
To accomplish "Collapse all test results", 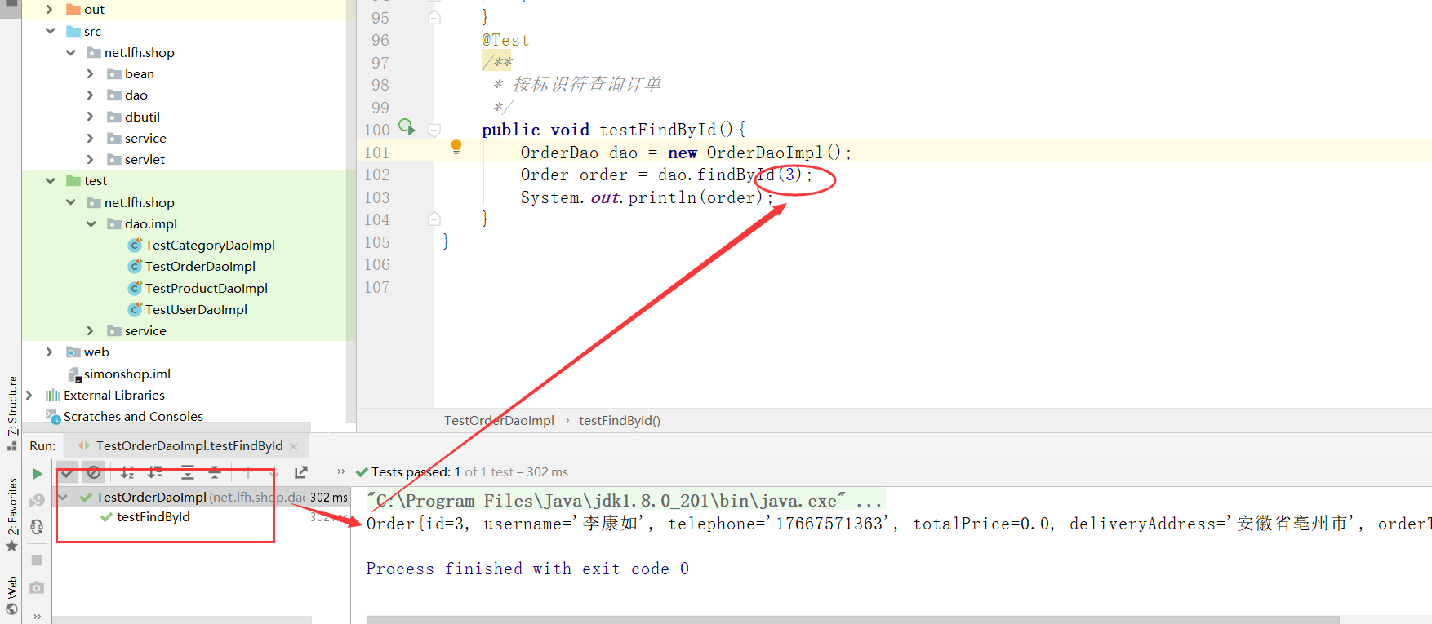I will point(215,472).
